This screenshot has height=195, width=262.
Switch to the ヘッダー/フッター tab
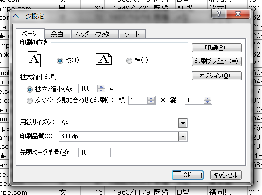tap(95, 34)
